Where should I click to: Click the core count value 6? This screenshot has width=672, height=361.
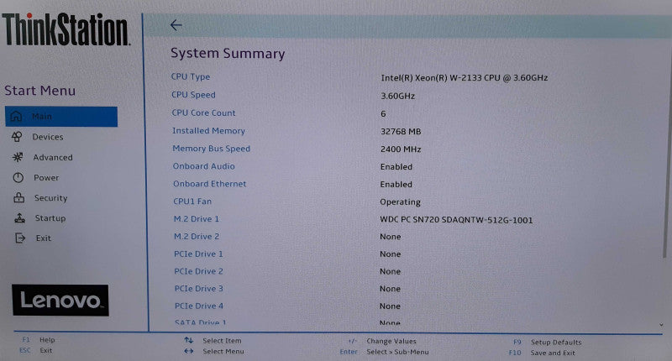pyautogui.click(x=383, y=113)
